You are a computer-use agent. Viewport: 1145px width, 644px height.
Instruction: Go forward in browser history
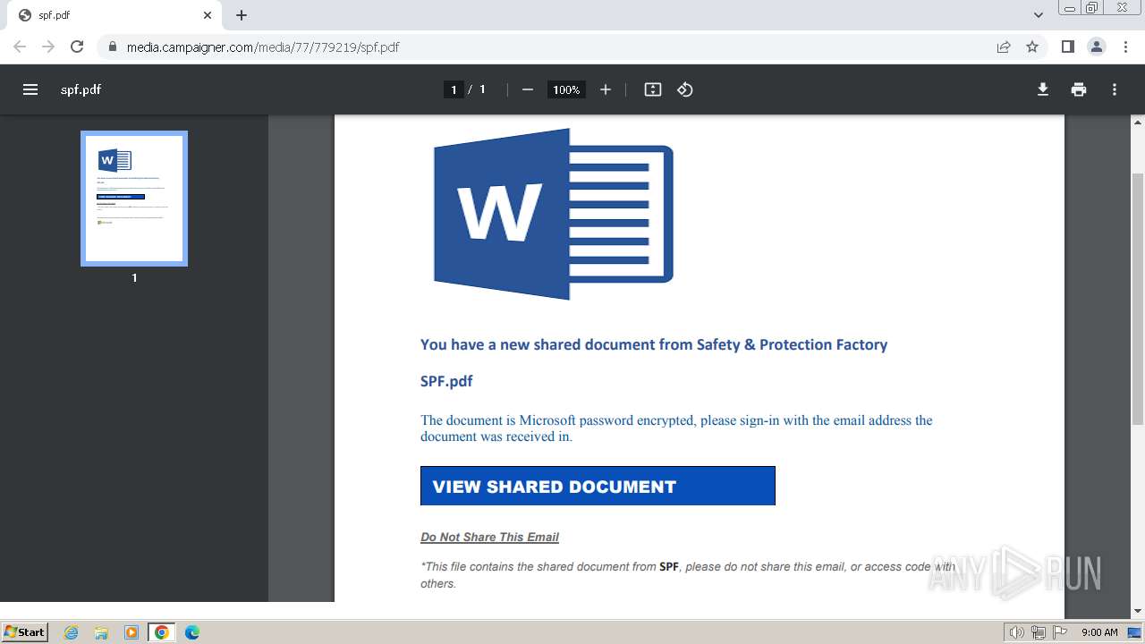48,47
